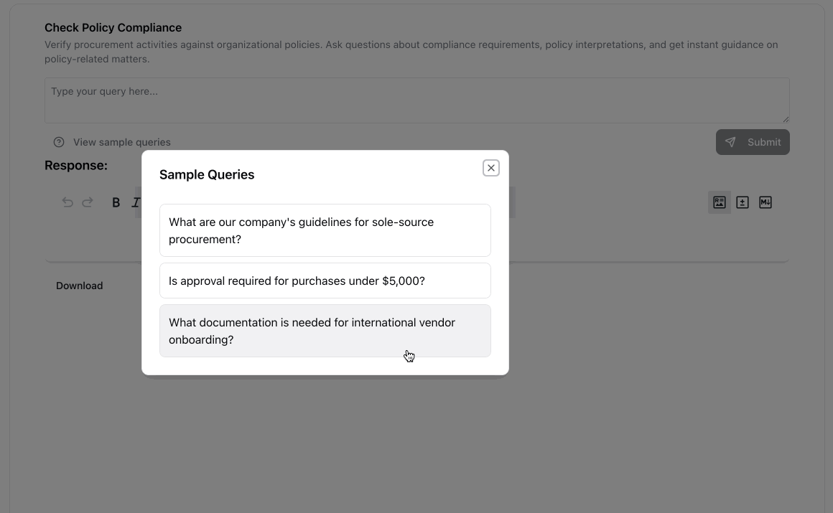This screenshot has height=513, width=833.
Task: Switch to Markdown view icon
Action: [x=765, y=202]
